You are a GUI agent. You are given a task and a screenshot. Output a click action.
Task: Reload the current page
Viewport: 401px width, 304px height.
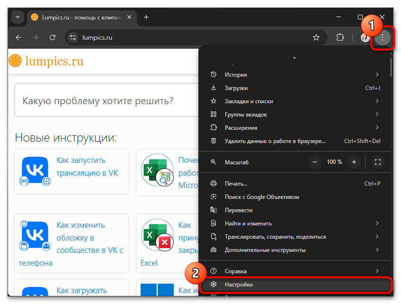[53, 37]
